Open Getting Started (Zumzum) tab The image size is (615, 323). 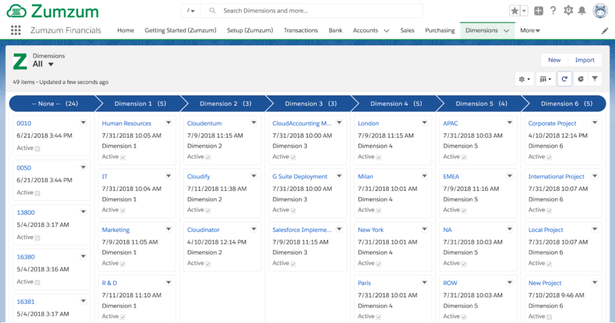[x=180, y=30]
